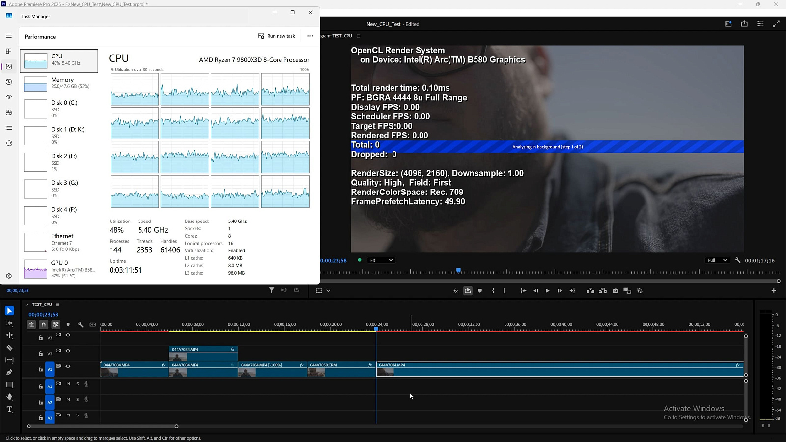Open App history in Task Manager sidebar
Viewport: 786px width, 442px height.
click(9, 82)
